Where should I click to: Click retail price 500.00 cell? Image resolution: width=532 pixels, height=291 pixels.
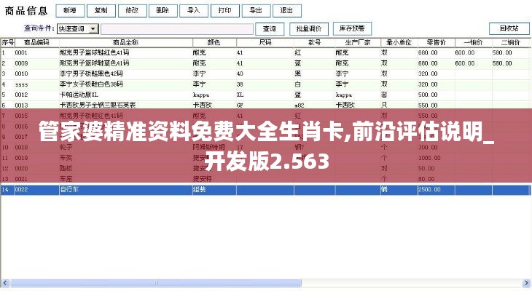428,95
